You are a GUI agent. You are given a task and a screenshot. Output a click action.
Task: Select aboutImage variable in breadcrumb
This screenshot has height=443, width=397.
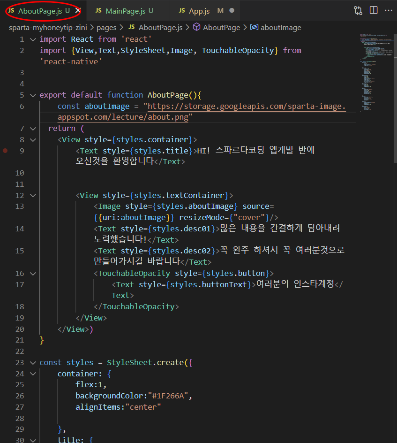[281, 27]
